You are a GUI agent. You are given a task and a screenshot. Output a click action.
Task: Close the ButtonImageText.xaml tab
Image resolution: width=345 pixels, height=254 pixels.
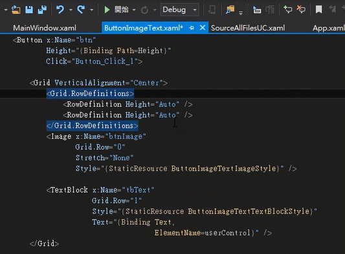pyautogui.click(x=203, y=28)
